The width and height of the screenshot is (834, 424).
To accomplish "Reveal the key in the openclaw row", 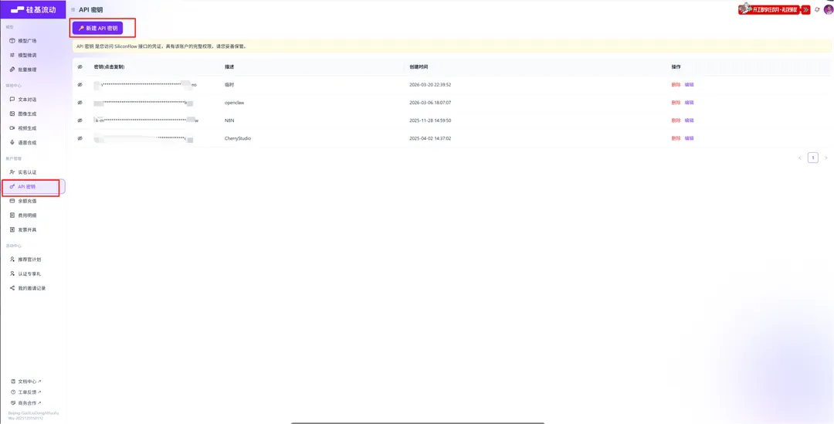I will 80,102.
